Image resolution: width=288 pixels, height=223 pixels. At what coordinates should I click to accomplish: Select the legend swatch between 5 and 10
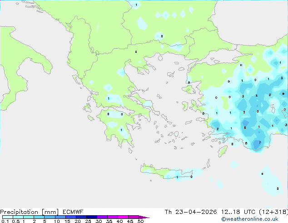tap(50, 217)
